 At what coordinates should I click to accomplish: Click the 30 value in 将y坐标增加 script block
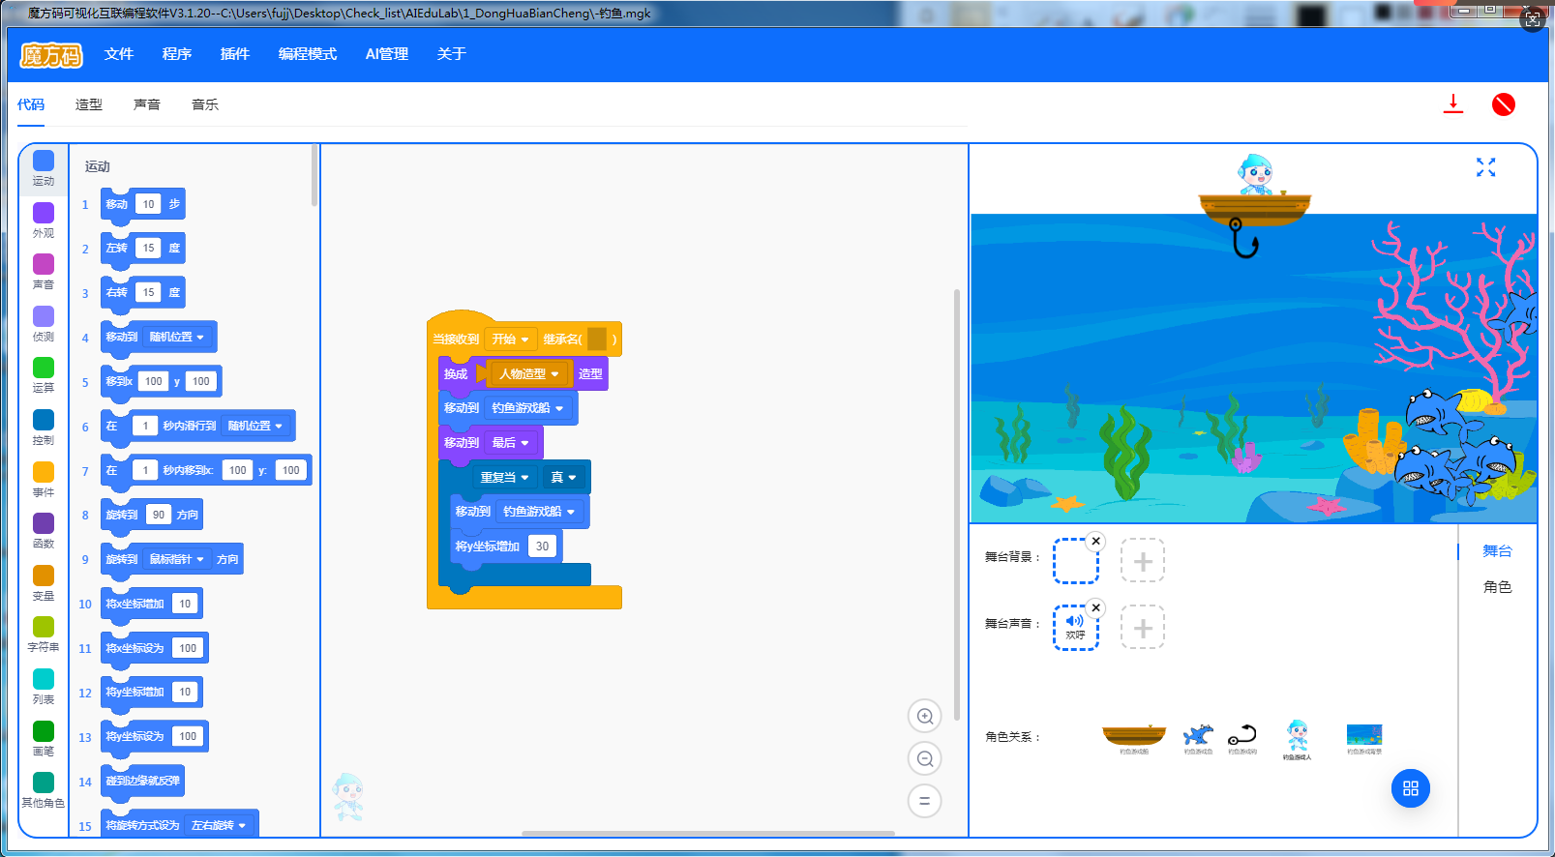(542, 547)
